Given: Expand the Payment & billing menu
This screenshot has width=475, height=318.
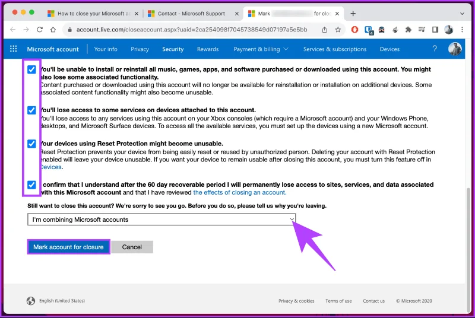Looking at the screenshot, I should 261,49.
